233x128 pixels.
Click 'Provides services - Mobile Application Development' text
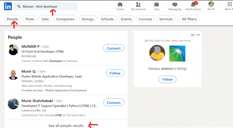click(x=54, y=90)
